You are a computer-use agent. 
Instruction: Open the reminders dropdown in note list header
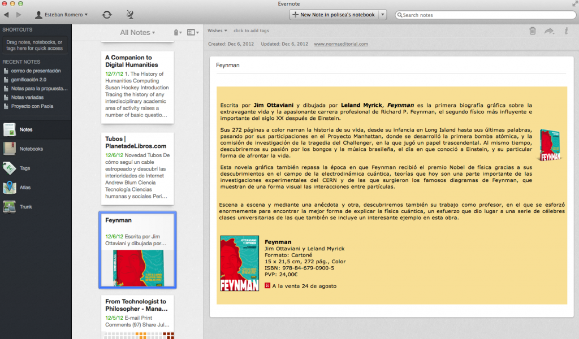pyautogui.click(x=178, y=32)
